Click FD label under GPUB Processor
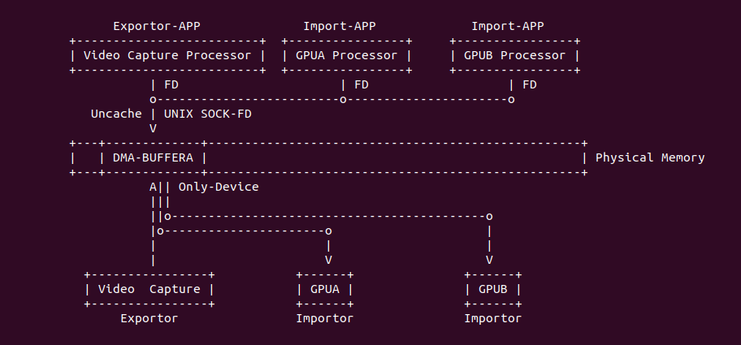This screenshot has width=741, height=345. [x=529, y=84]
